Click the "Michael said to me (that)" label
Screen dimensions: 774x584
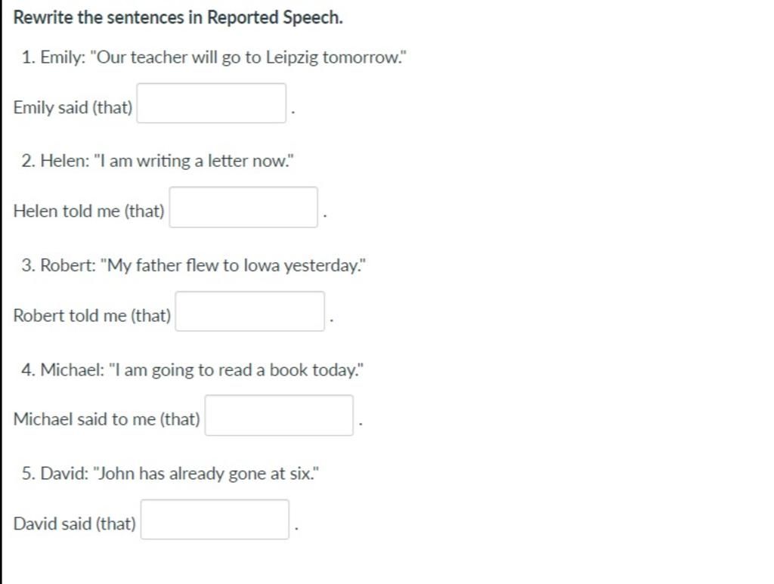[107, 419]
